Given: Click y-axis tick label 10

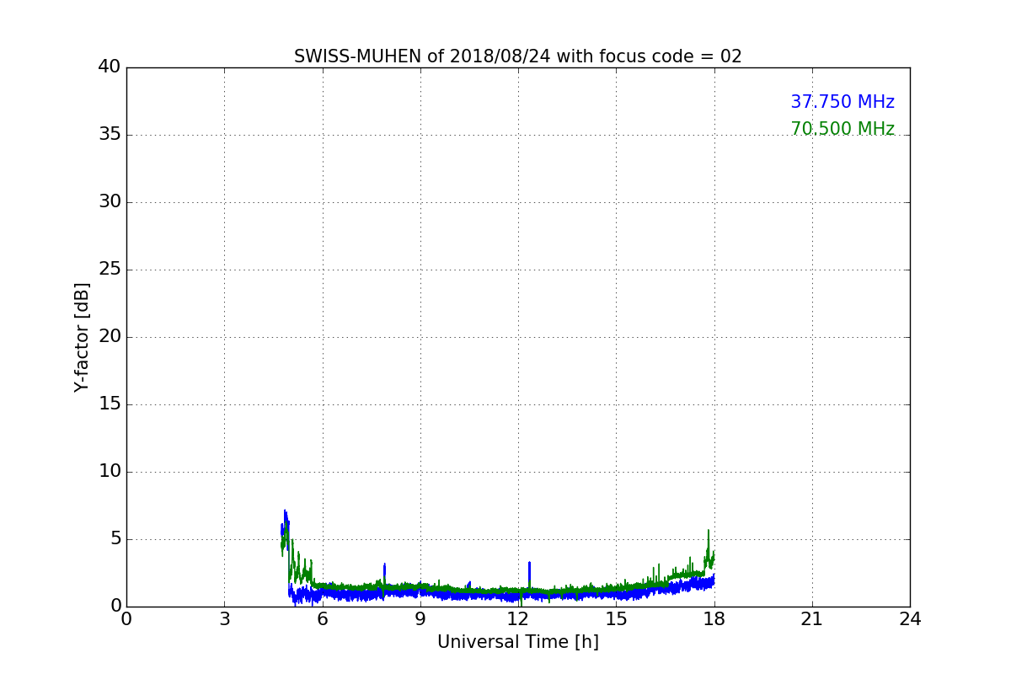Looking at the screenshot, I should coord(110,472).
